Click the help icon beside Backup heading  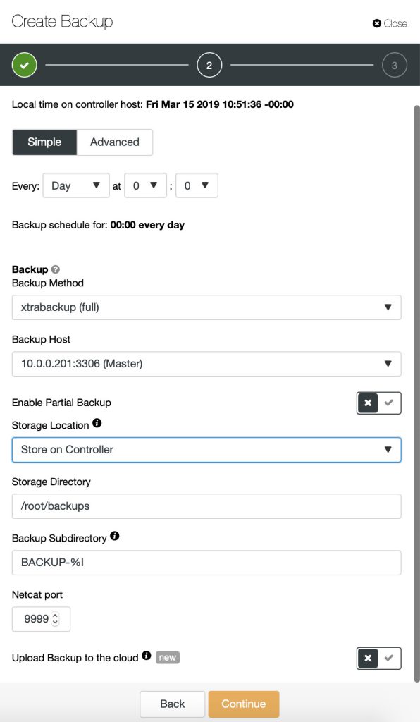tap(56, 269)
